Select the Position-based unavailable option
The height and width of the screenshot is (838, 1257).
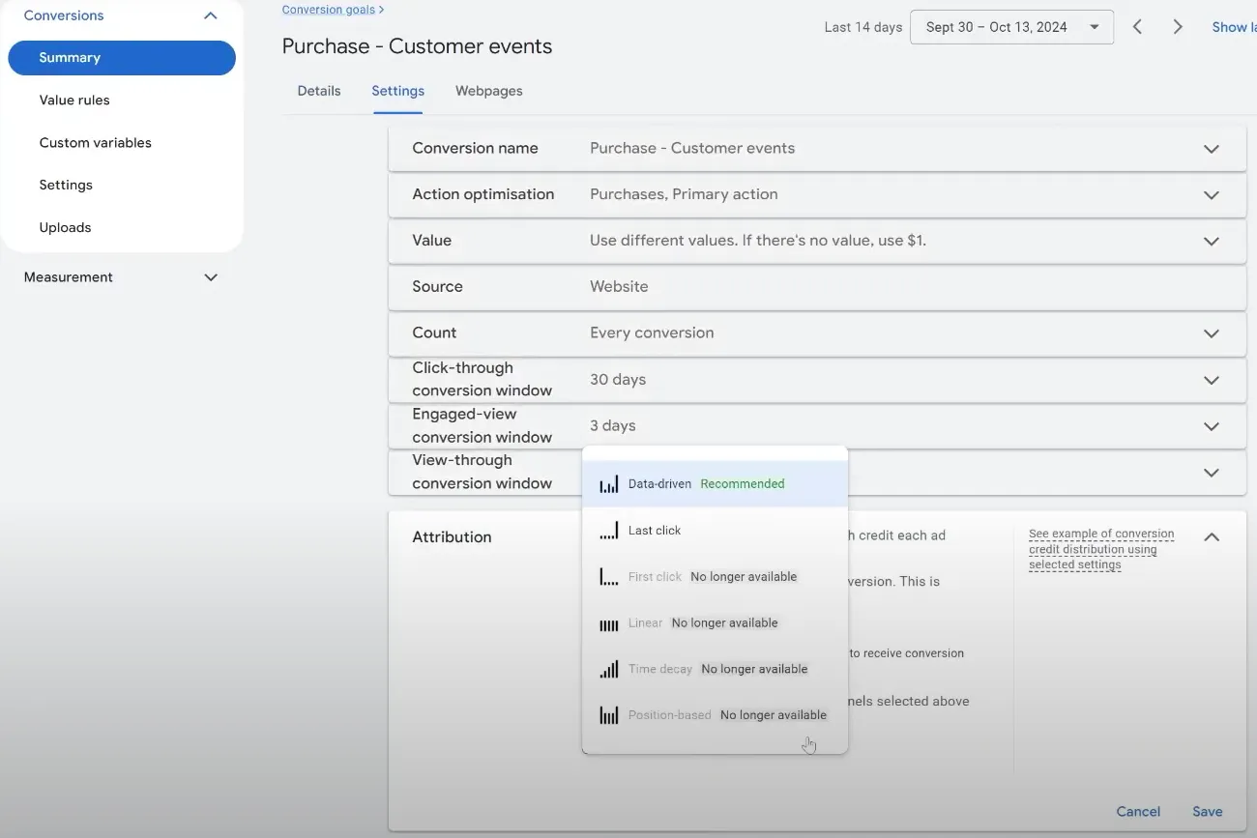716,715
